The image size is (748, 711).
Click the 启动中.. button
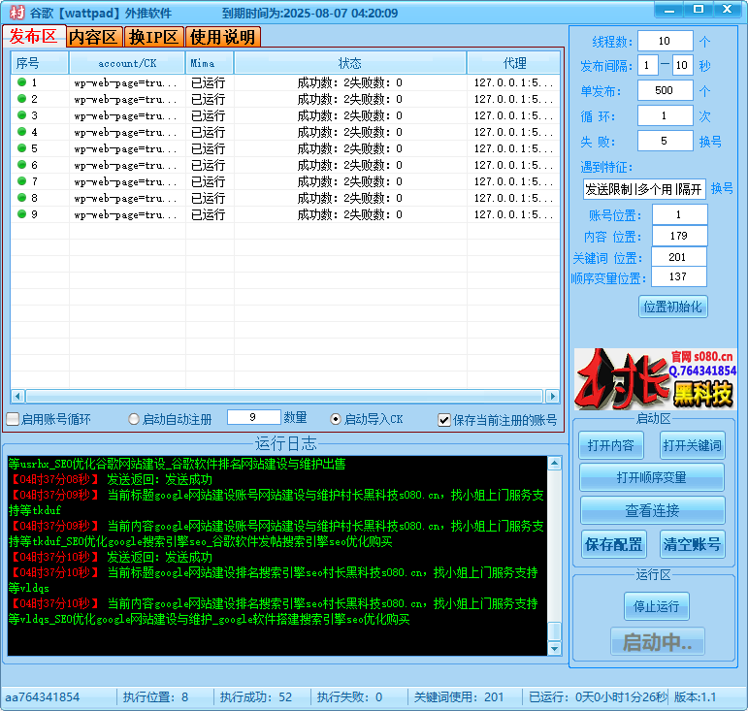tap(658, 642)
